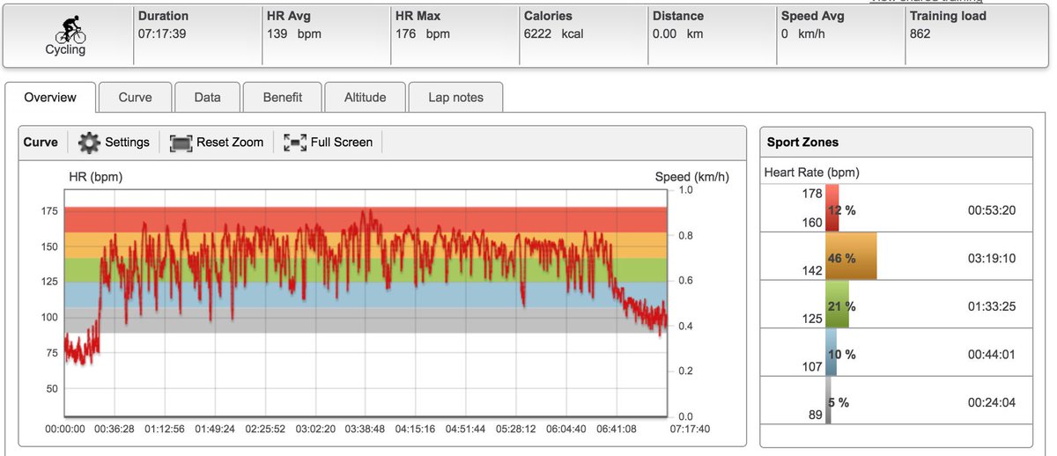Click the Settings label in chart toolbar

pos(127,143)
